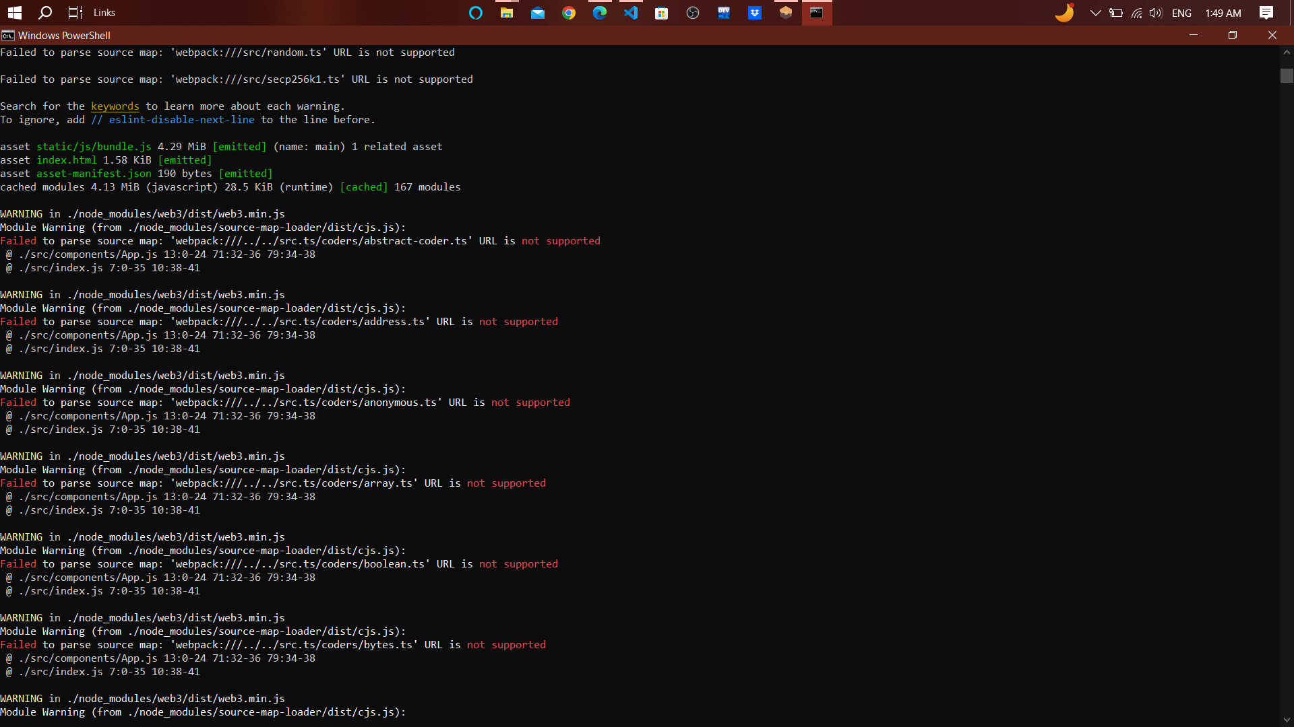Image resolution: width=1294 pixels, height=727 pixels.
Task: Open OBS Studio from taskbar
Action: coord(693,13)
